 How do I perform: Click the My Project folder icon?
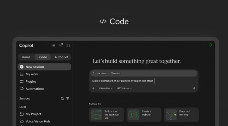(x=22, y=114)
